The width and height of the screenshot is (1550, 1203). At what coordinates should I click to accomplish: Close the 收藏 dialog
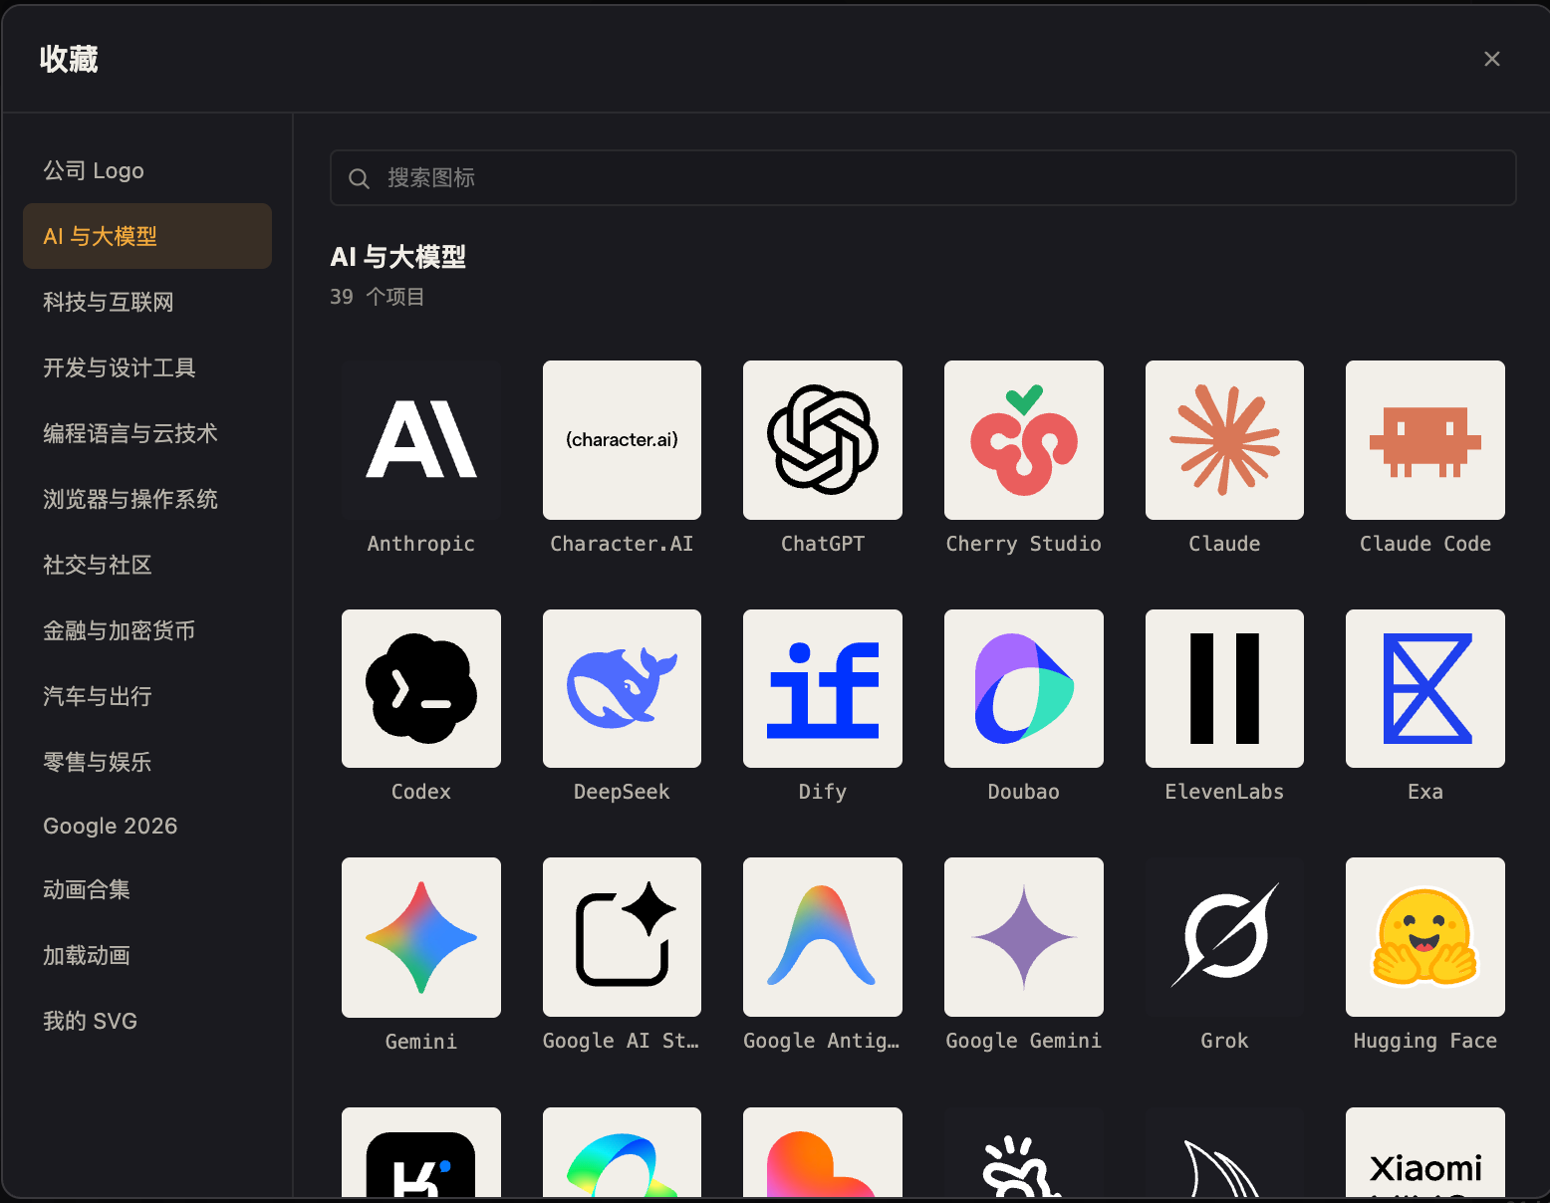pos(1491,59)
